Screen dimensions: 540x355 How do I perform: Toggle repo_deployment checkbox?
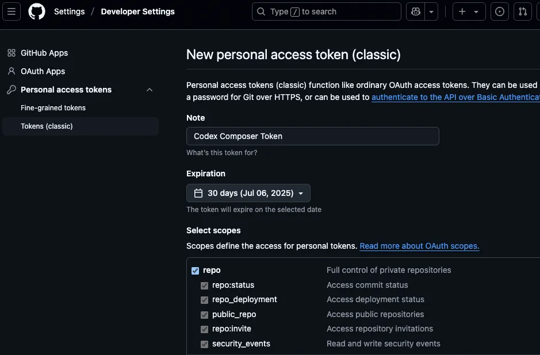(205, 300)
